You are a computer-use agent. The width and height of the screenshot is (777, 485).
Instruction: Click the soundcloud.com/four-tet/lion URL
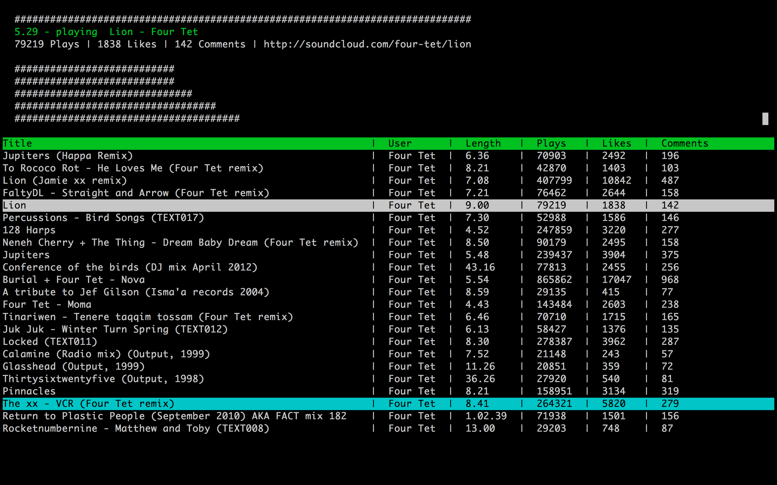[367, 44]
